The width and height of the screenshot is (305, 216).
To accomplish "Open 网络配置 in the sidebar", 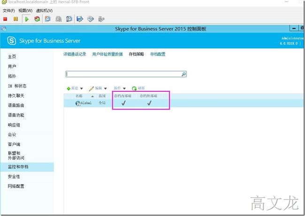I will point(16,186).
